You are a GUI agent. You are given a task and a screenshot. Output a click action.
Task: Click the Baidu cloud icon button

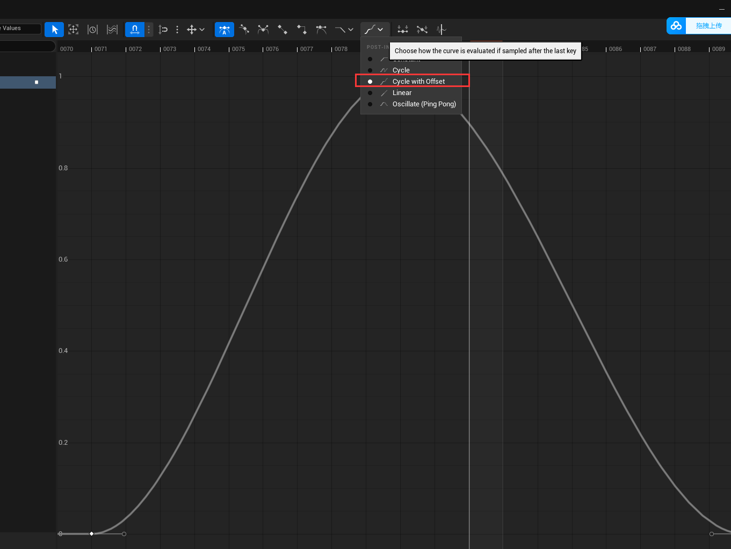click(676, 26)
